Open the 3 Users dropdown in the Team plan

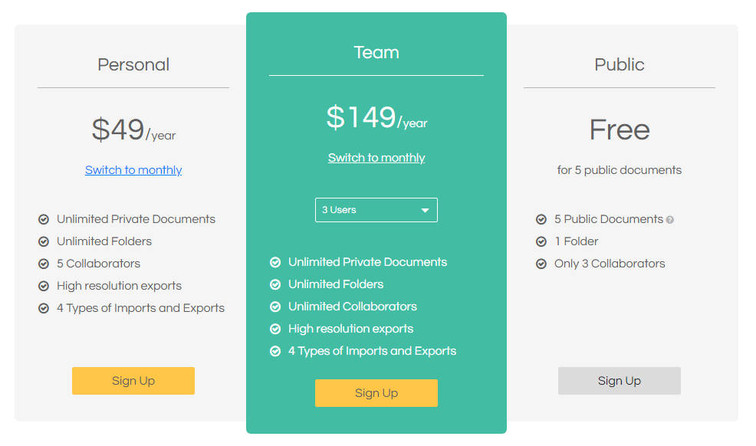coord(376,209)
